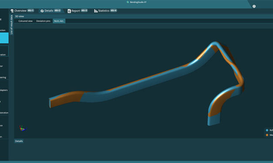Expand the List of result data panel

click(x=11, y=25)
